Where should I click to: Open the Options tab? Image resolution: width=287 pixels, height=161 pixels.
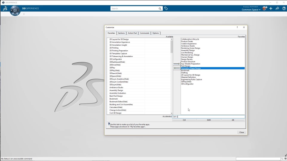tap(155, 33)
